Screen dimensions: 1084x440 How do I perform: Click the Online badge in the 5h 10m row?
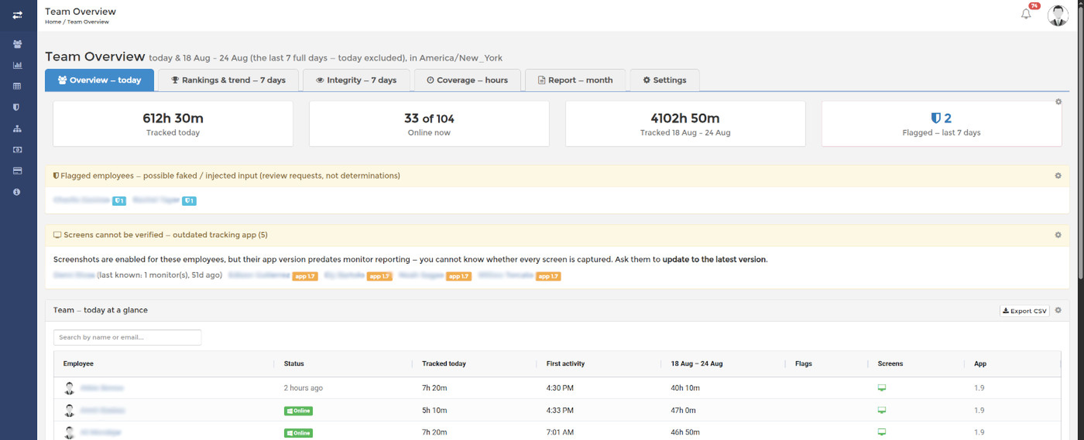(298, 411)
